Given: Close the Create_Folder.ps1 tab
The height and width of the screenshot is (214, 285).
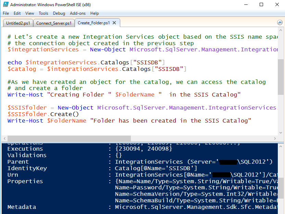Looking at the screenshot, I should pyautogui.click(x=114, y=23).
